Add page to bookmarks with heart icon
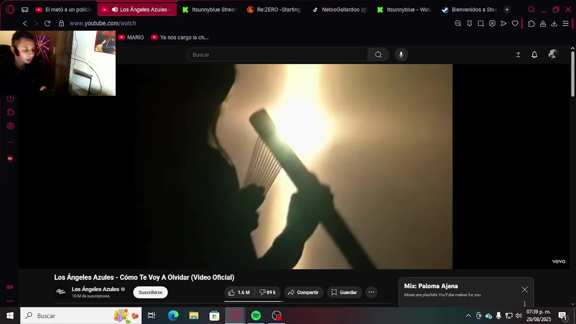This screenshot has width=576, height=324. pyautogui.click(x=515, y=23)
